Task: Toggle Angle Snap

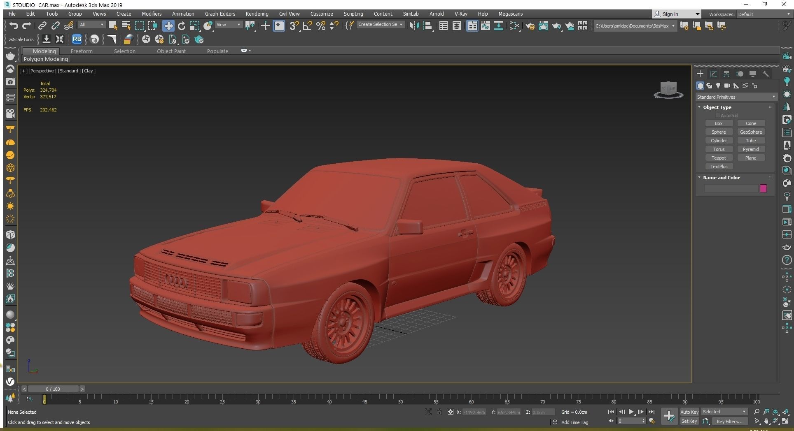Action: tap(307, 26)
